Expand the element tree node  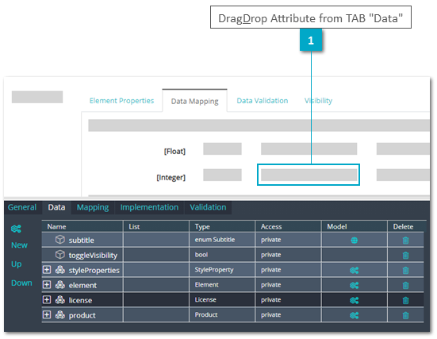tap(47, 285)
